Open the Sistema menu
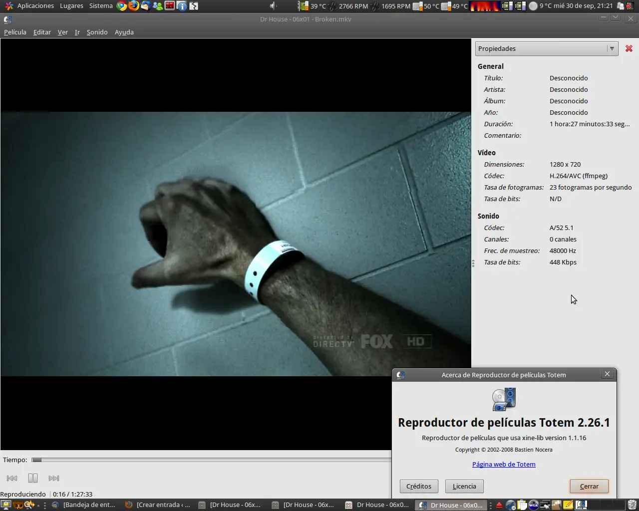This screenshot has height=511, width=639. (x=101, y=6)
